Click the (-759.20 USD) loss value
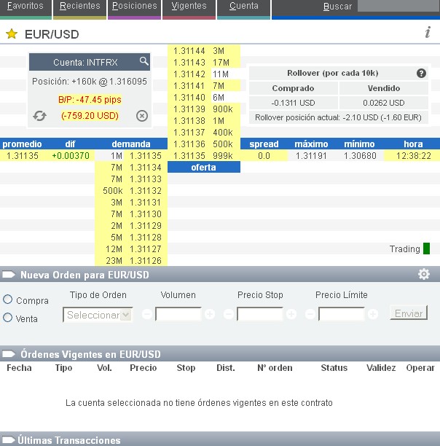The image size is (440, 446). click(90, 115)
